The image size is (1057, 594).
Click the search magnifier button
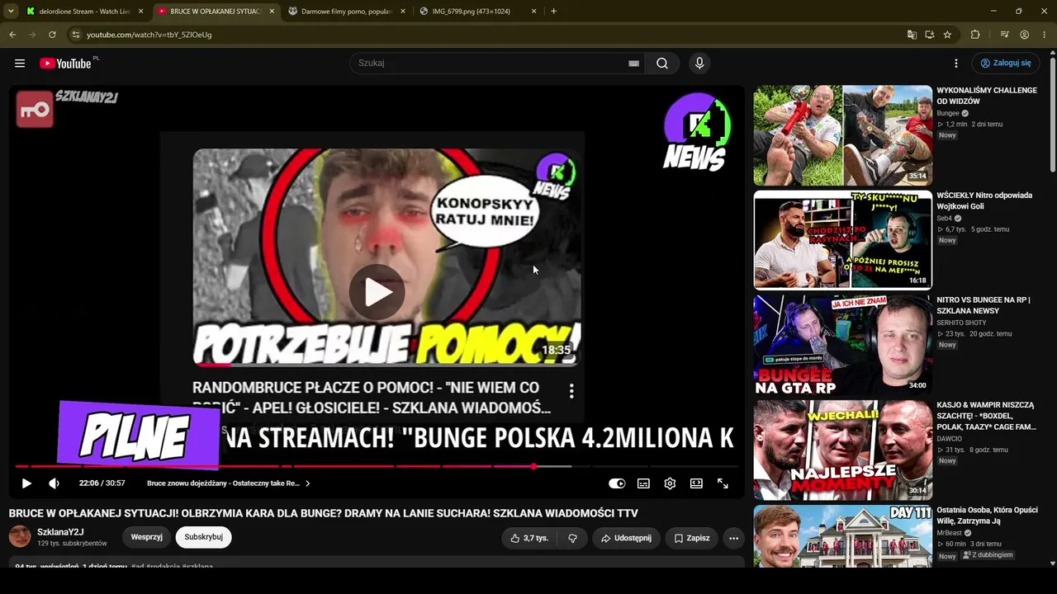pyautogui.click(x=662, y=64)
